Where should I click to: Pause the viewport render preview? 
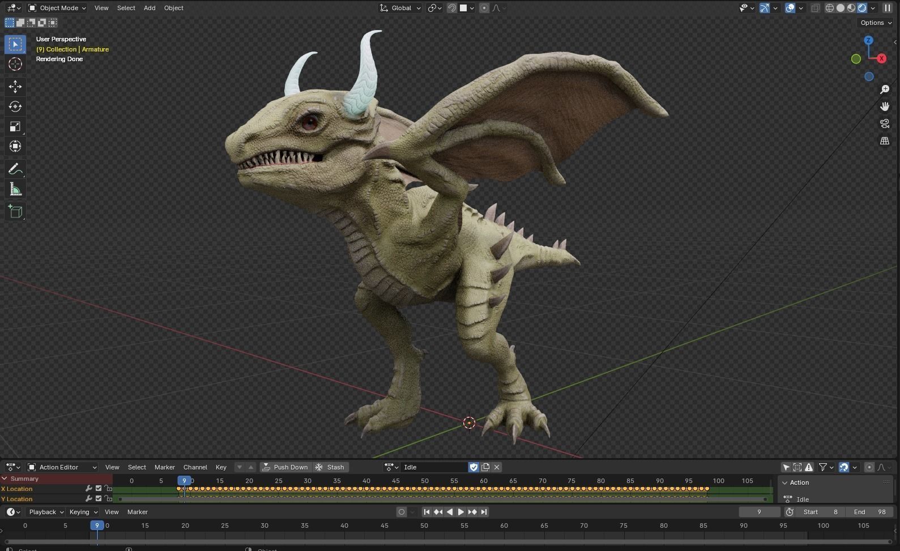point(888,8)
